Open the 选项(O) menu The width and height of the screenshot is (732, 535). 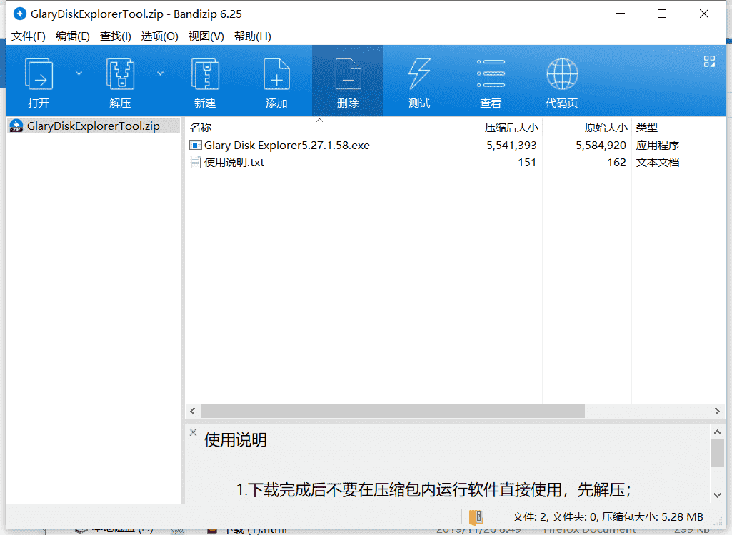tap(160, 36)
